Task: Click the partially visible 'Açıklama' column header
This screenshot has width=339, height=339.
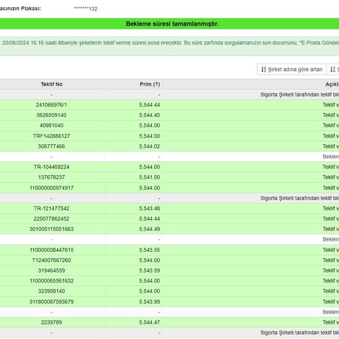Action: [x=332, y=84]
